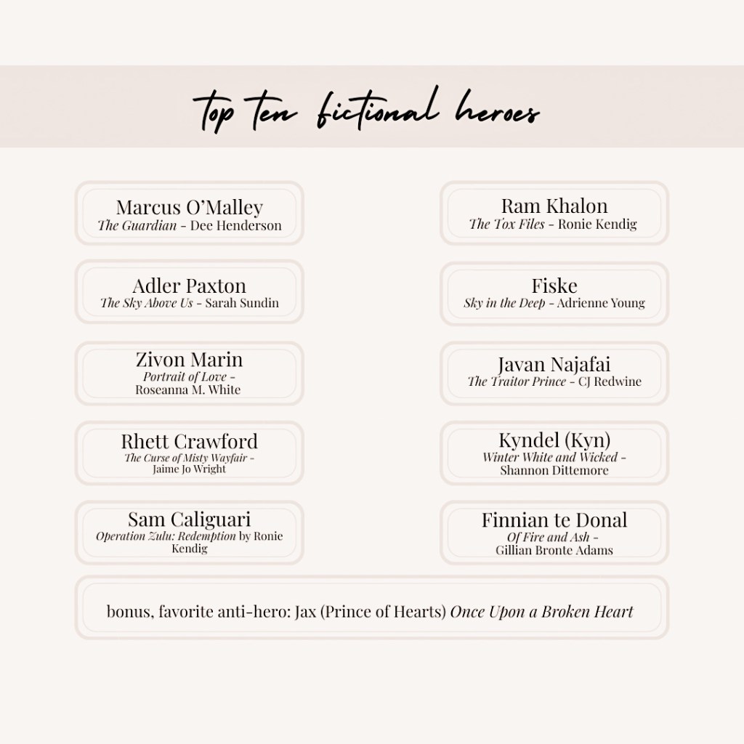Click the Rhett Crawford name
This screenshot has width=744, height=744.
pyautogui.click(x=189, y=441)
